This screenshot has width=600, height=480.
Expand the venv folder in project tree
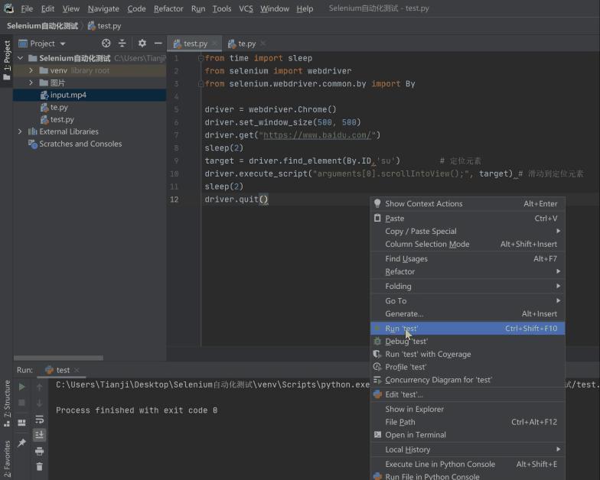31,70
